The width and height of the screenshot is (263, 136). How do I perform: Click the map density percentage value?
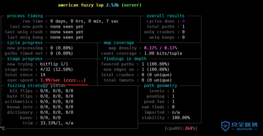pos(161,48)
